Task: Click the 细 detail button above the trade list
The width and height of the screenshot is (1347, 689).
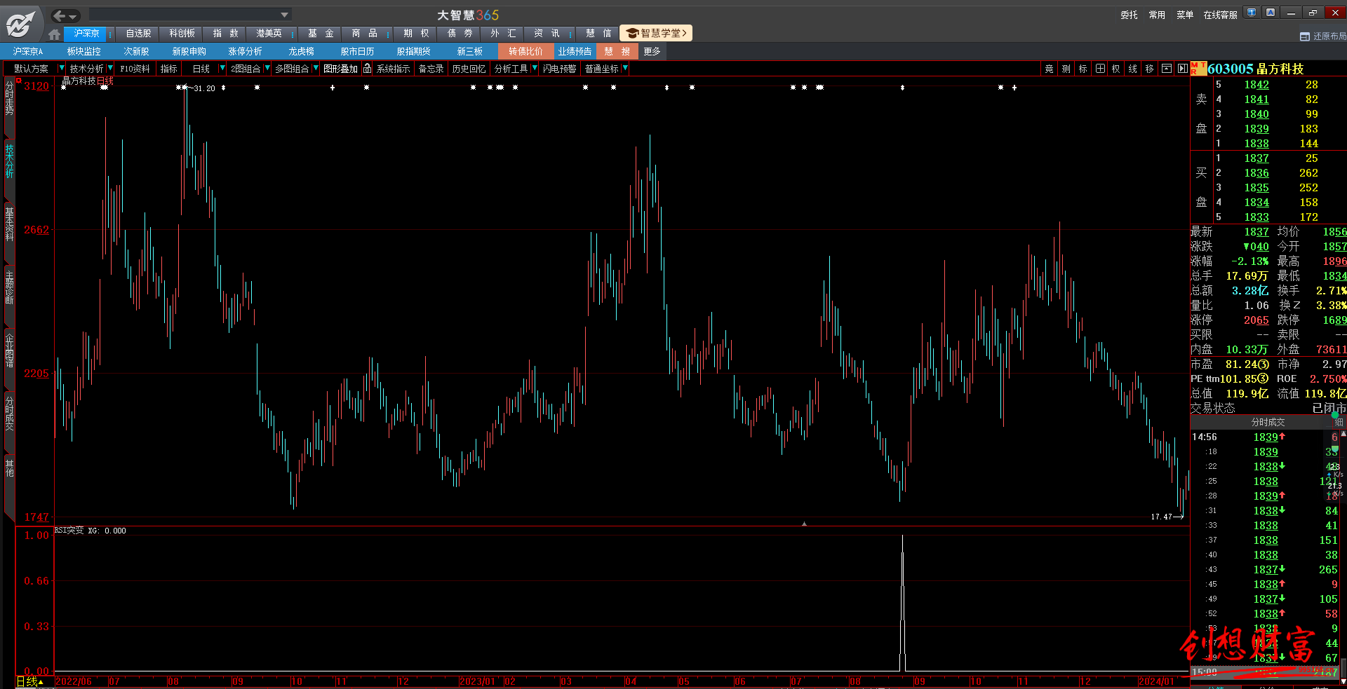Action: [1339, 422]
